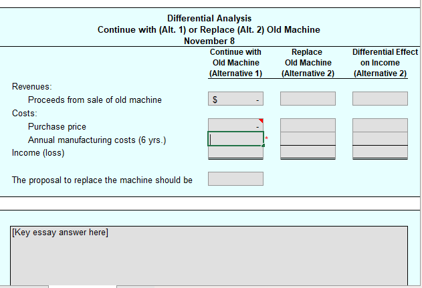Click 'Annual manufacturing costs (6 yrs.)' label
422x288 pixels.
tap(97, 140)
